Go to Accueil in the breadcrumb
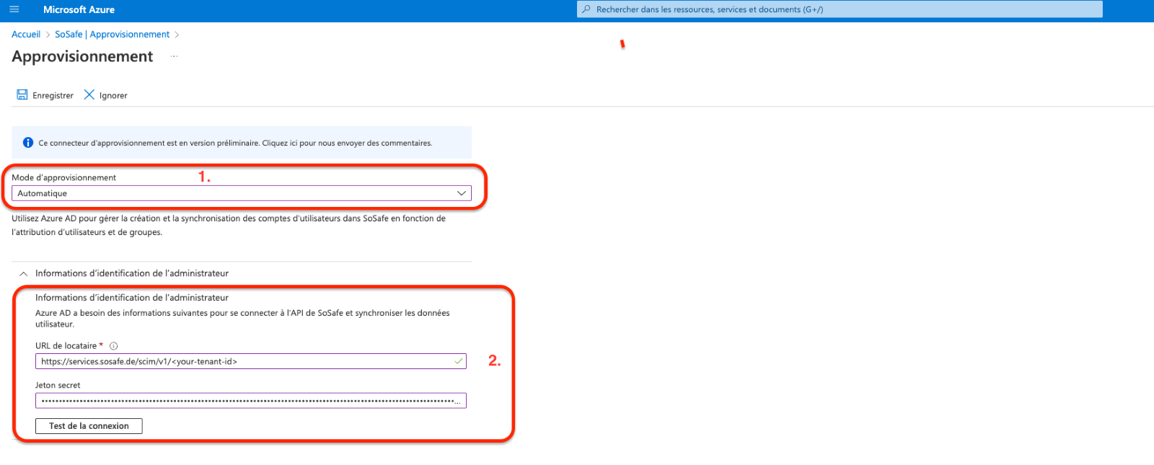 coord(26,35)
